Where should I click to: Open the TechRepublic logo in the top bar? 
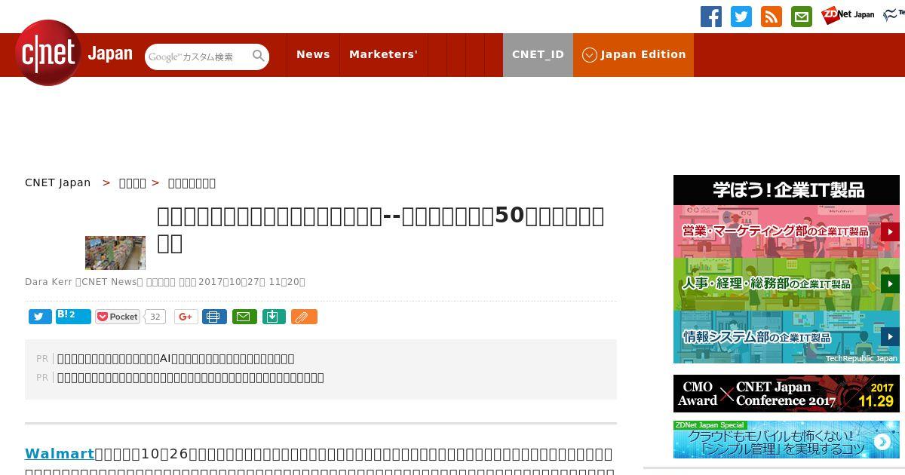coord(894,14)
